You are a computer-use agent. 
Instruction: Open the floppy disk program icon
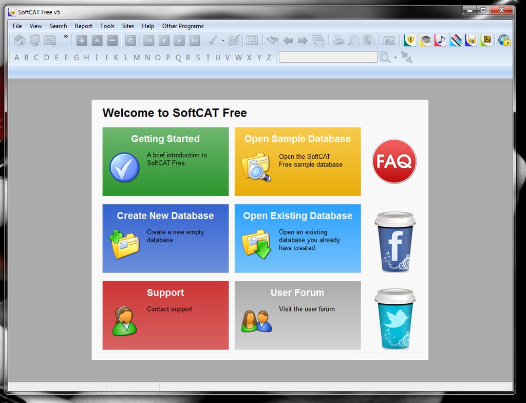tap(471, 40)
